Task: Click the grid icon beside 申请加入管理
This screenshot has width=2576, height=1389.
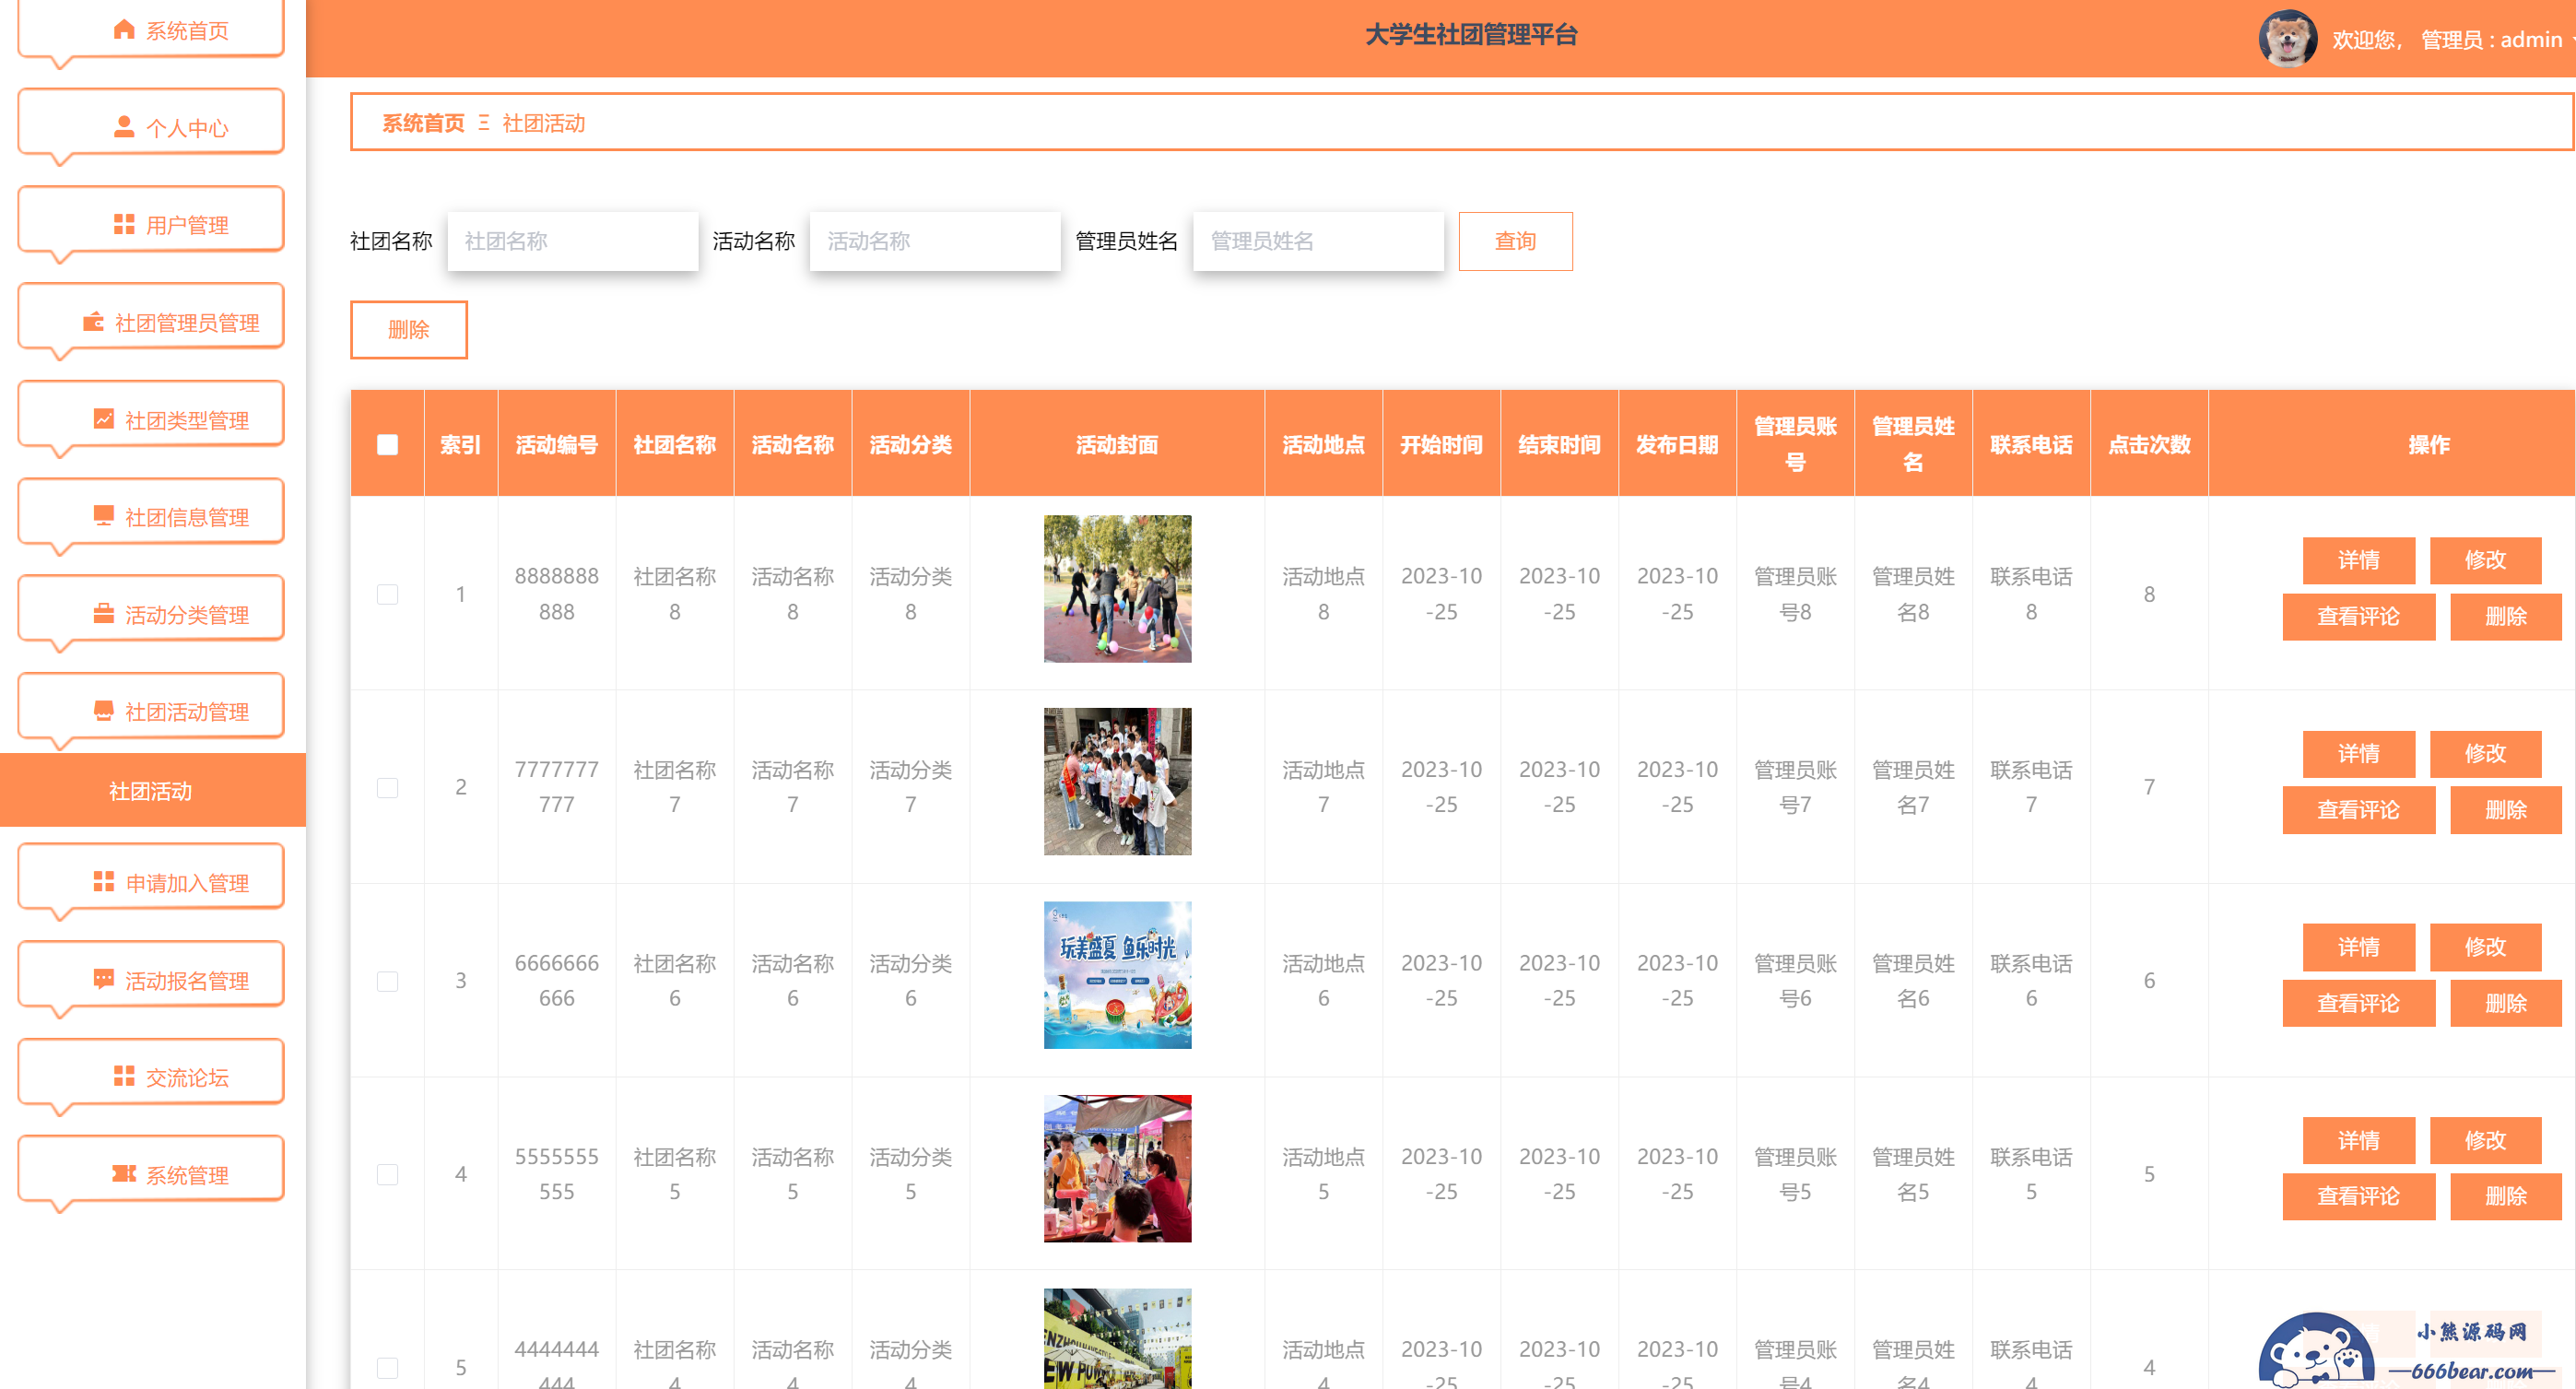Action: [103, 881]
